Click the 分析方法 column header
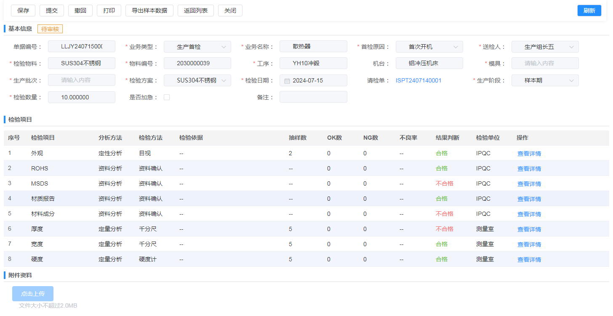This screenshot has height=316, width=613. 110,138
